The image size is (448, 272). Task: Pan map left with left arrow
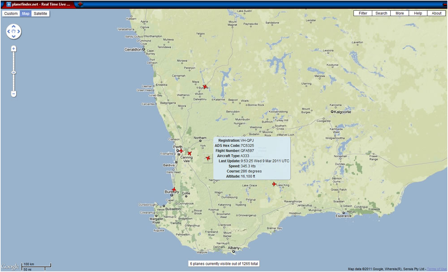9,31
